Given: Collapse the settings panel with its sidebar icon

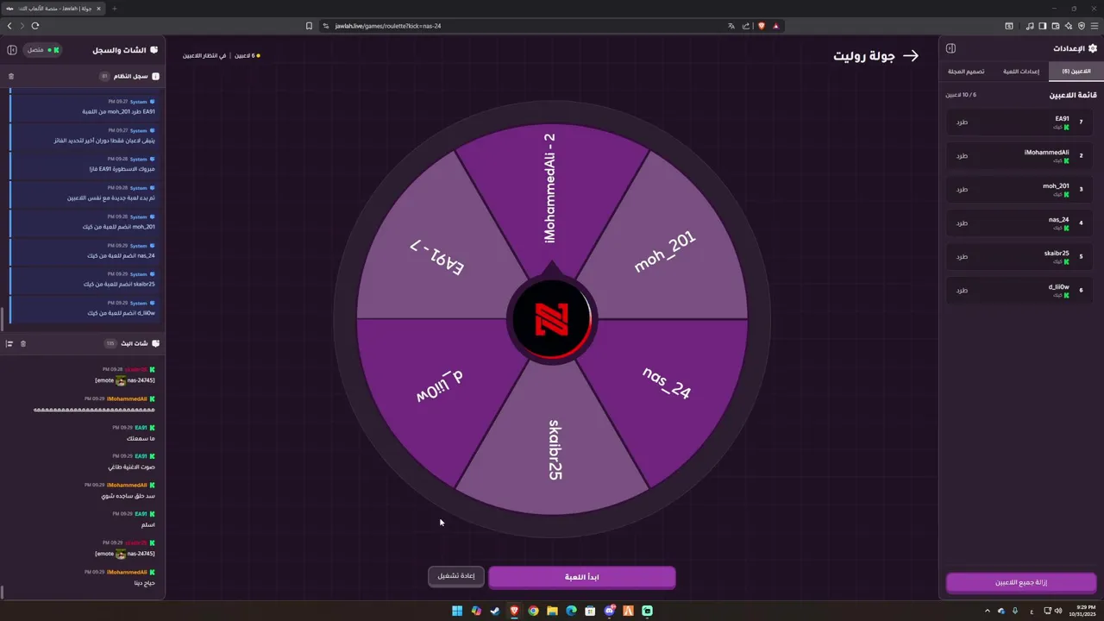Looking at the screenshot, I should click(950, 48).
